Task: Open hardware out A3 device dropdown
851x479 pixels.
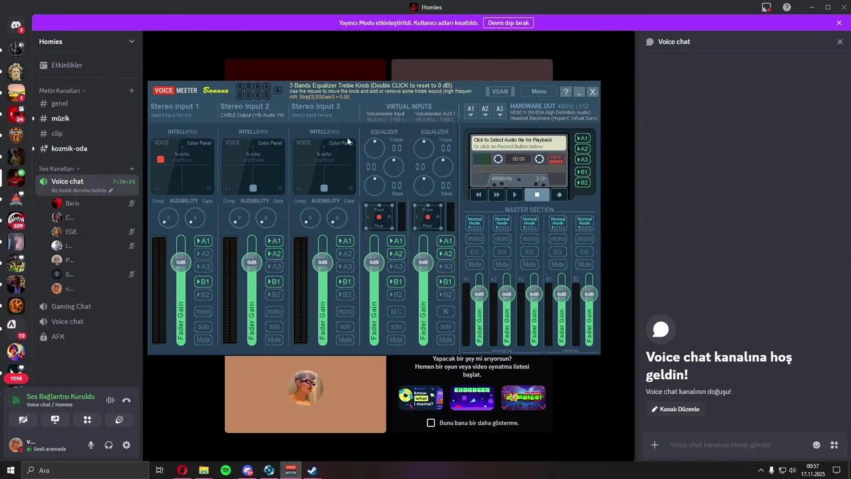Action: 500,110
